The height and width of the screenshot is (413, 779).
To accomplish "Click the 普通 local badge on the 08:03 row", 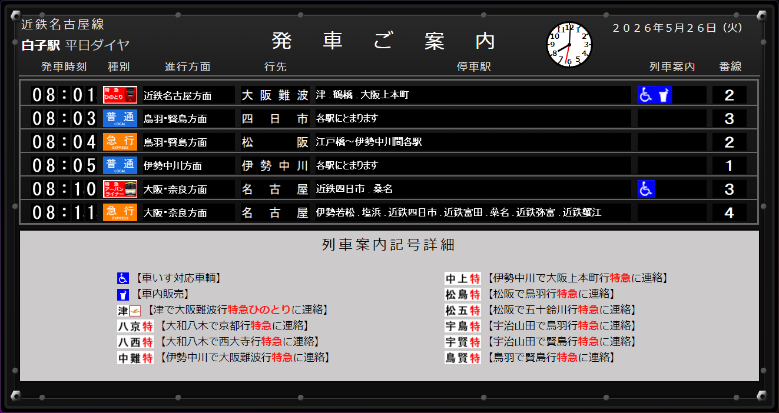I will (x=120, y=118).
